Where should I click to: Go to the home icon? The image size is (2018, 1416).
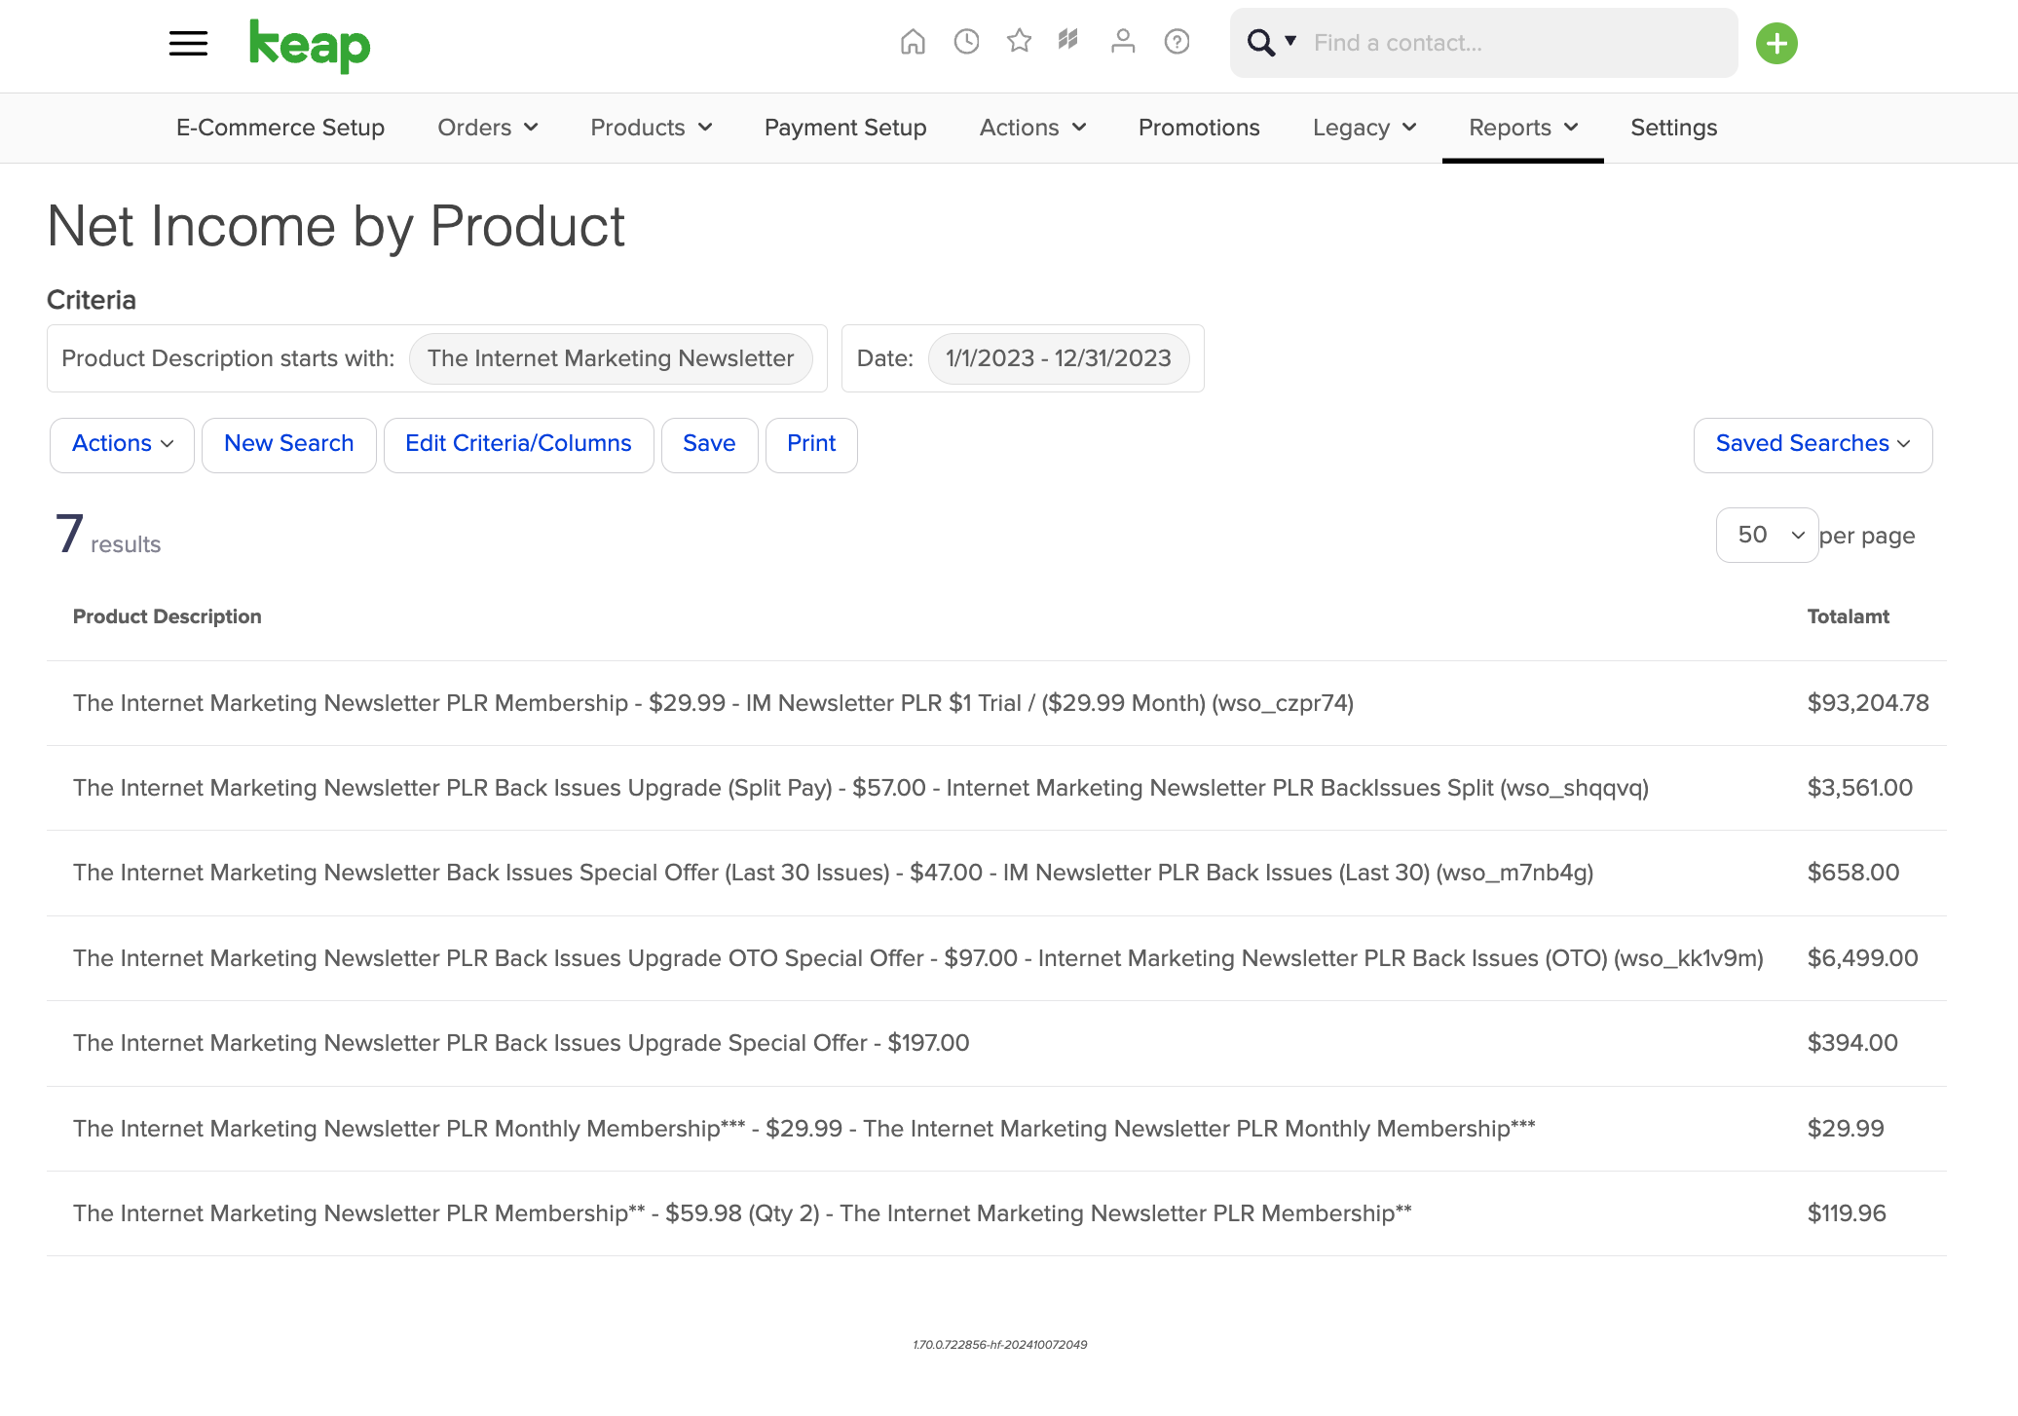coord(913,42)
